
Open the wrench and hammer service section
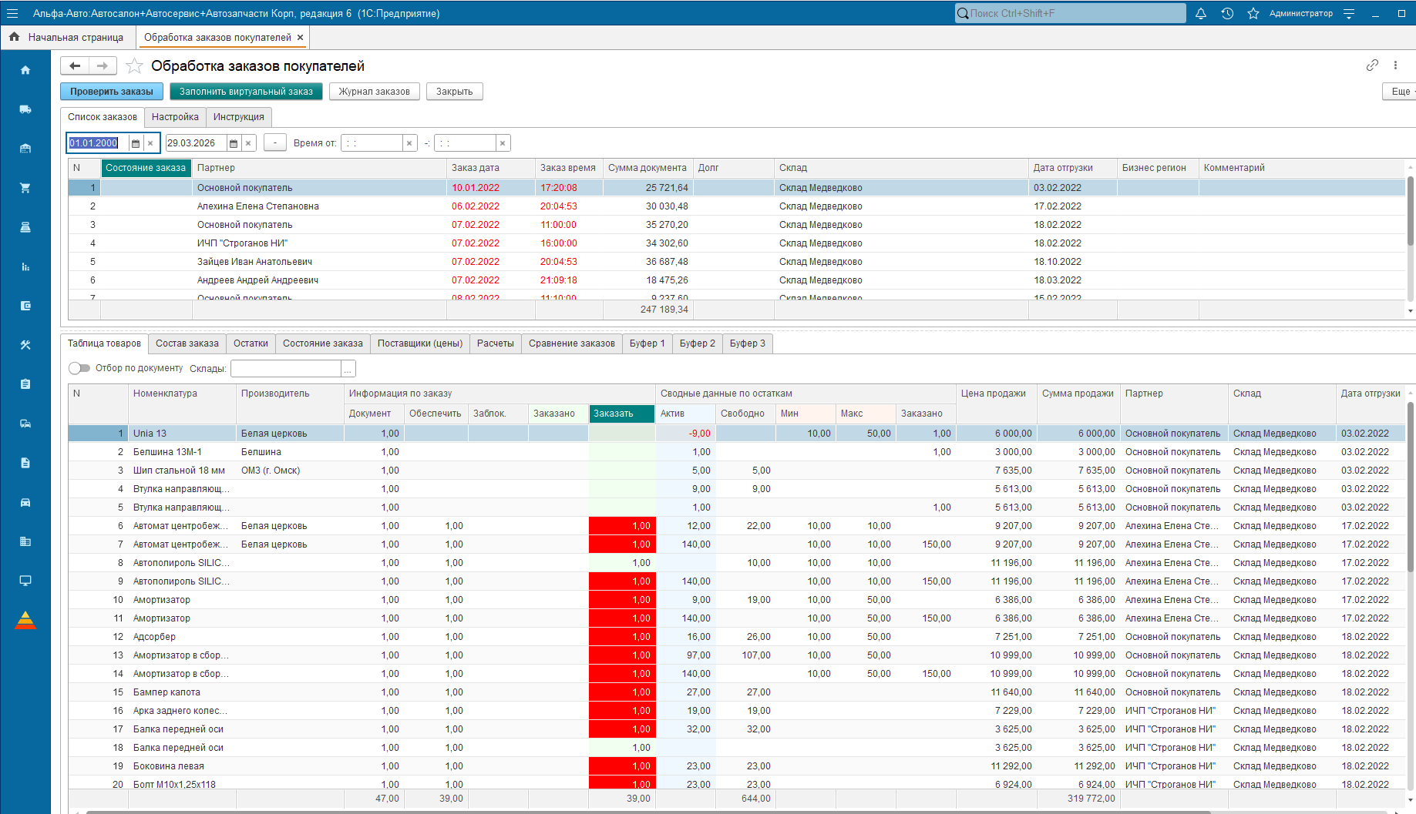point(25,345)
